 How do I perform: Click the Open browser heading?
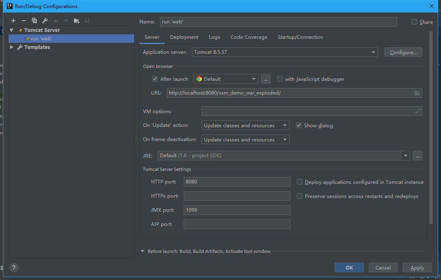coord(158,66)
